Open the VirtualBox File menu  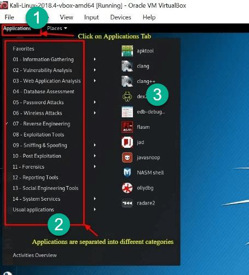(x=9, y=17)
